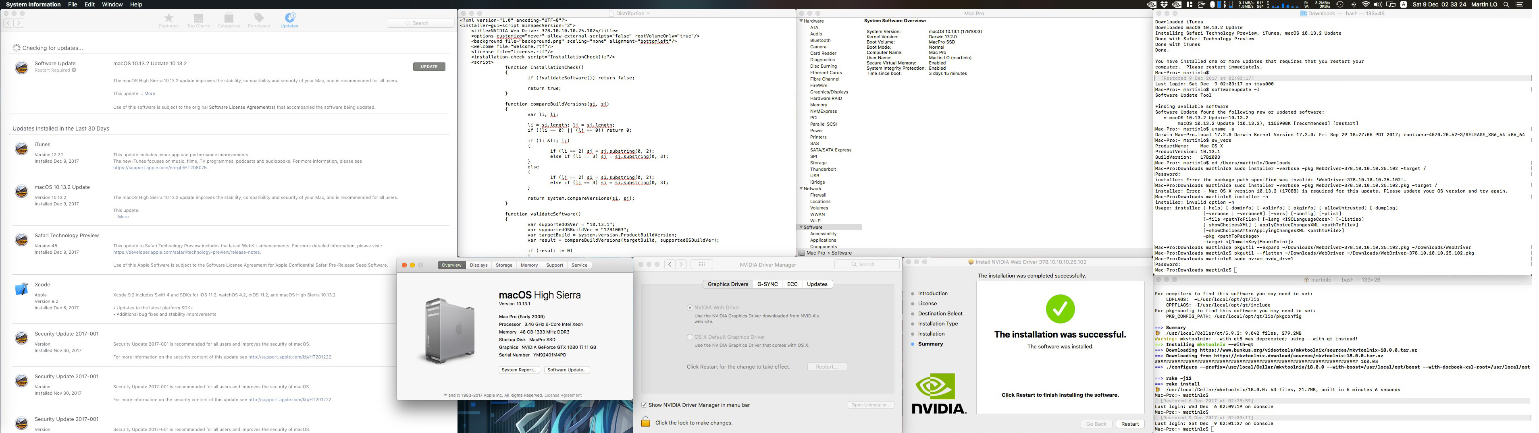Click the Mac Pro image in About This Mac
This screenshot has height=433, width=1539.
coord(450,331)
